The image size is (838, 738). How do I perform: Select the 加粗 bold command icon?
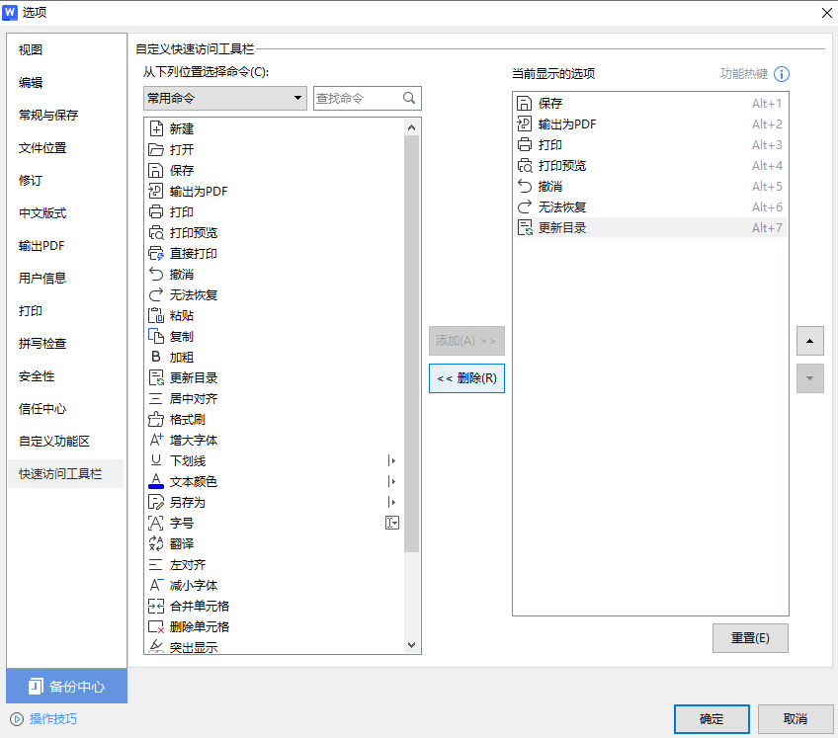click(x=156, y=357)
